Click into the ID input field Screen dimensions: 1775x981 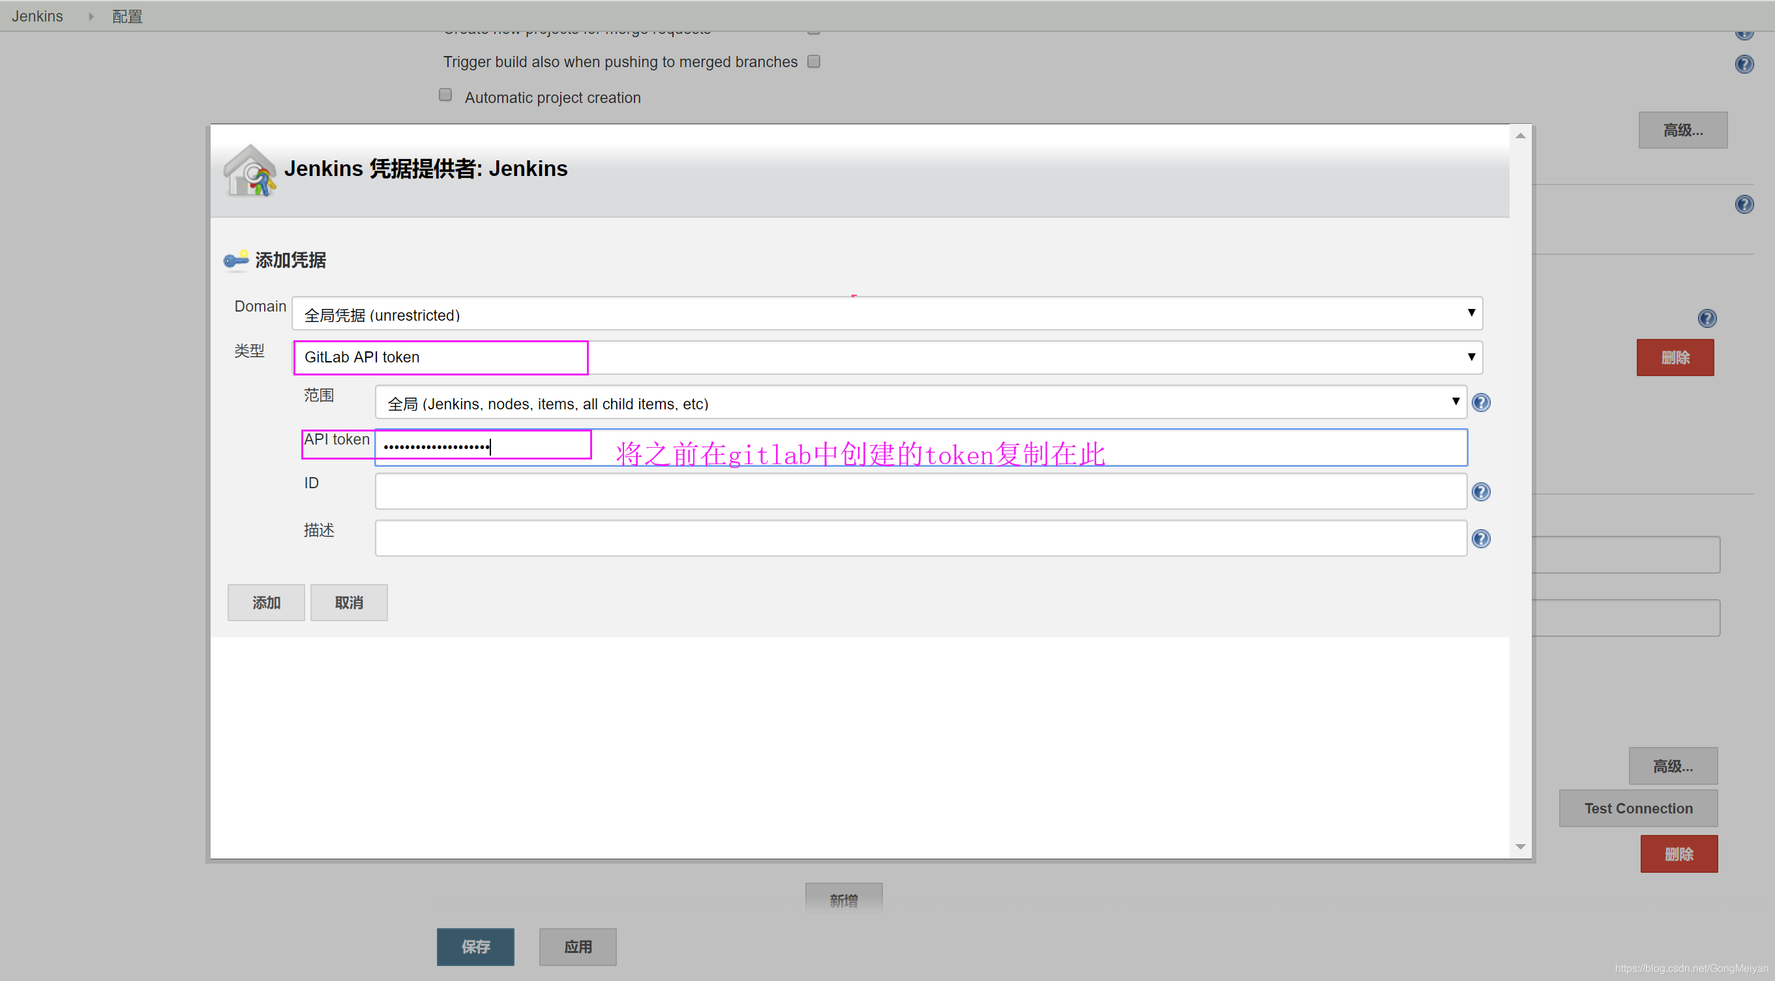[x=921, y=491]
